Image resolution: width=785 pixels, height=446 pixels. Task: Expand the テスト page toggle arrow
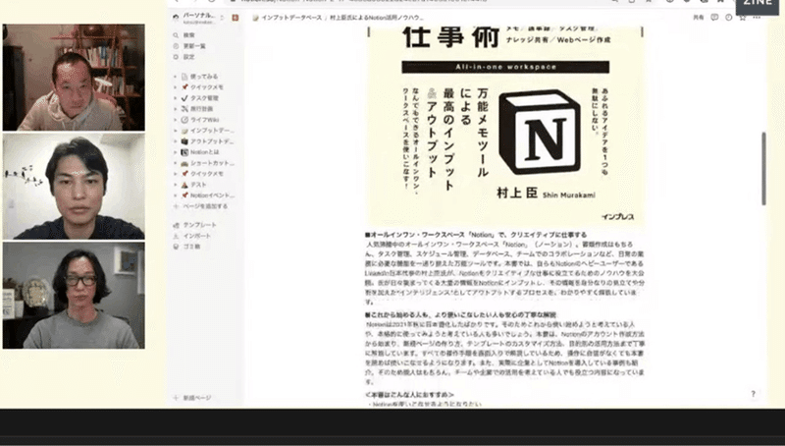coord(176,185)
